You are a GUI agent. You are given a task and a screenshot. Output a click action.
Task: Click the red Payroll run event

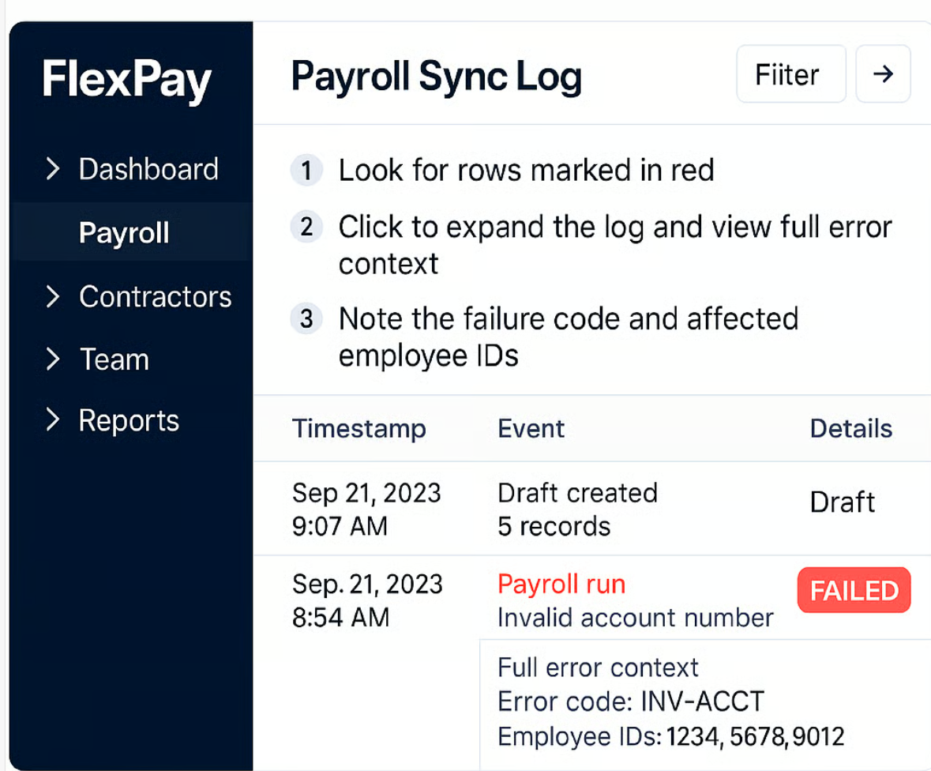point(561,585)
